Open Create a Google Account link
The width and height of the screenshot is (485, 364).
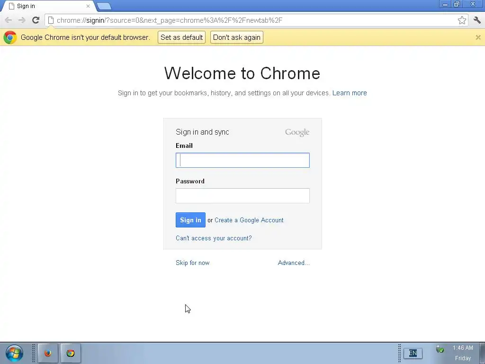pos(249,220)
